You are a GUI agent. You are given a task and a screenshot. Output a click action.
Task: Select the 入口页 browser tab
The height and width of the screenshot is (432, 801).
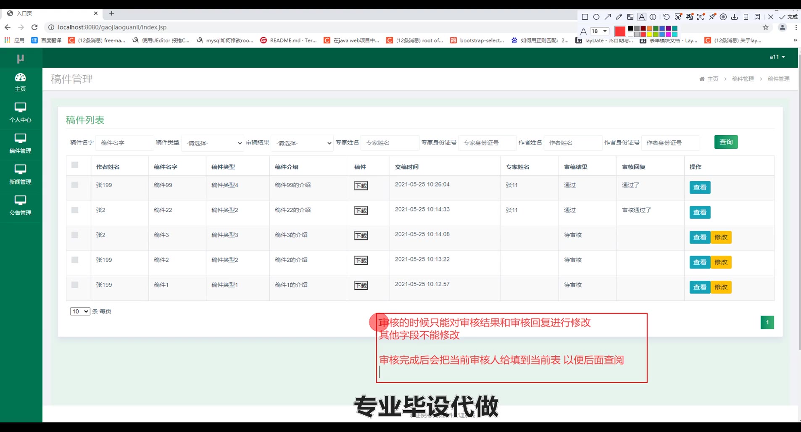[x=51, y=13]
